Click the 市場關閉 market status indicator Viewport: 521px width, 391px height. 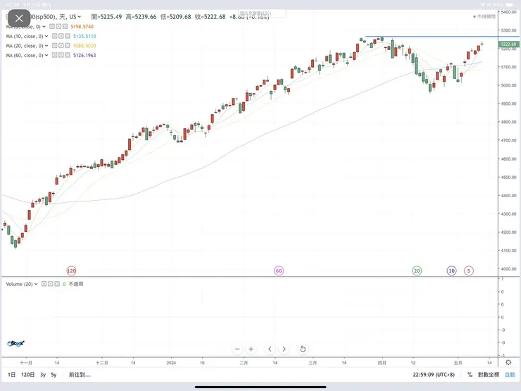[484, 16]
